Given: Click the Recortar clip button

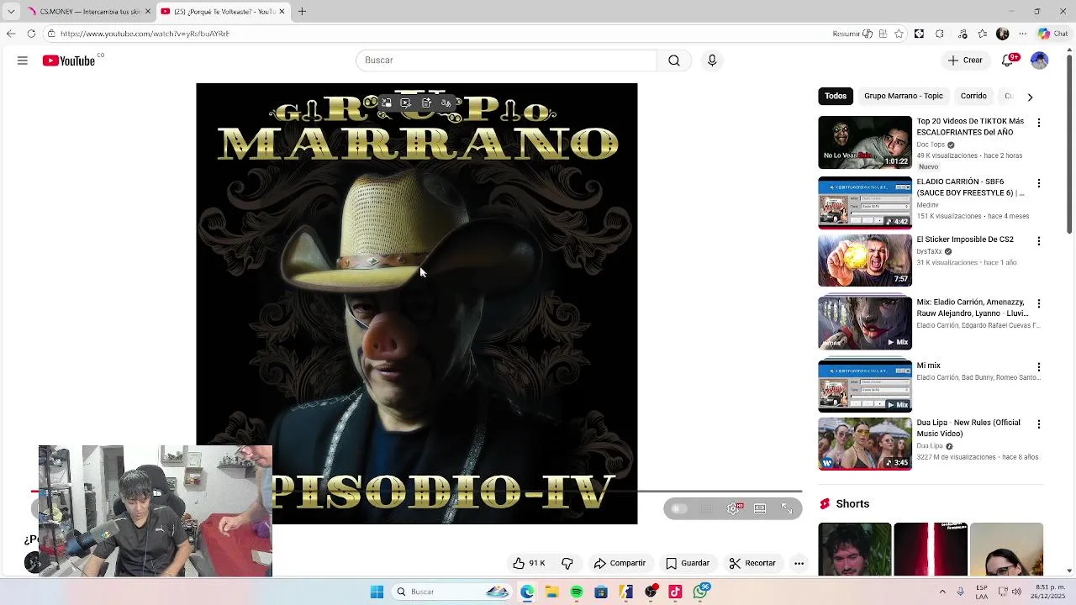Looking at the screenshot, I should (752, 563).
